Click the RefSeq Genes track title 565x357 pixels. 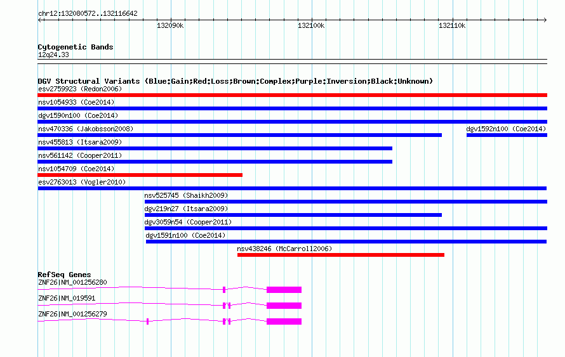click(65, 275)
